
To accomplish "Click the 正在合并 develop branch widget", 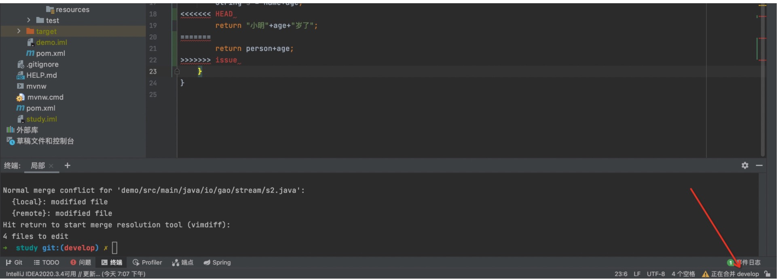I will coord(735,274).
